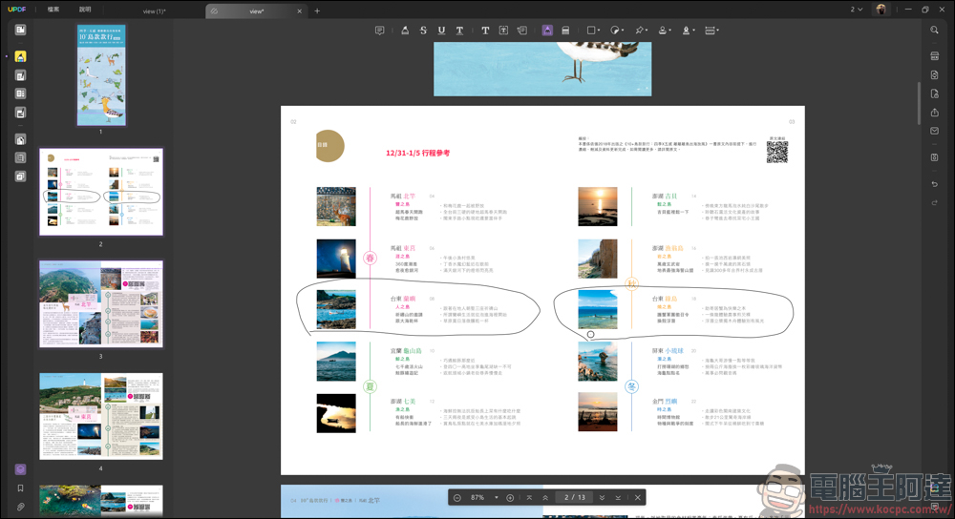Jump to the first page

(529, 498)
